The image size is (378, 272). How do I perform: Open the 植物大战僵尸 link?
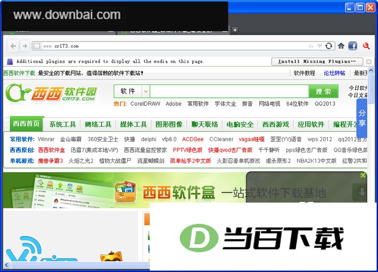115,161
